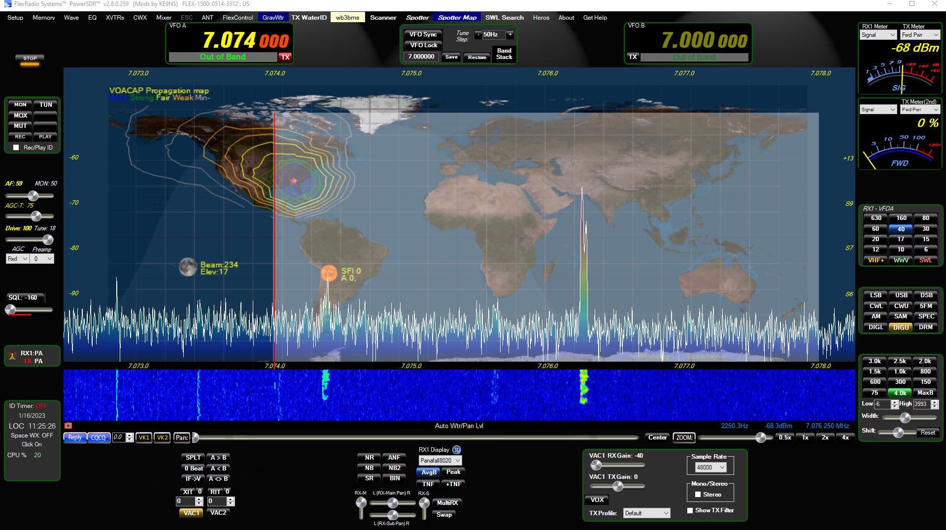Open the Memory menu
The width and height of the screenshot is (946, 530).
44,18
